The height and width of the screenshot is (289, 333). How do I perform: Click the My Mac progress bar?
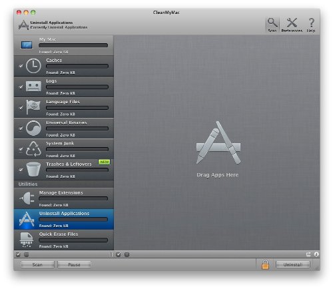[x=73, y=45]
